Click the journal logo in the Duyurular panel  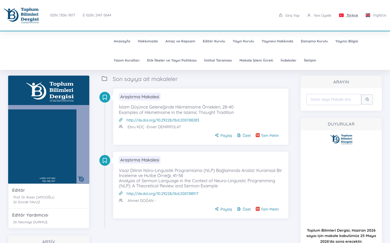click(x=341, y=139)
